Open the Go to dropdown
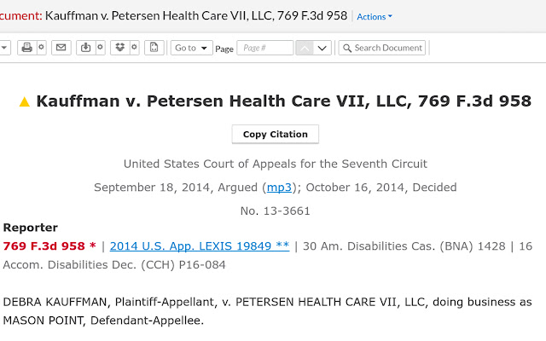546x341 pixels. (191, 48)
